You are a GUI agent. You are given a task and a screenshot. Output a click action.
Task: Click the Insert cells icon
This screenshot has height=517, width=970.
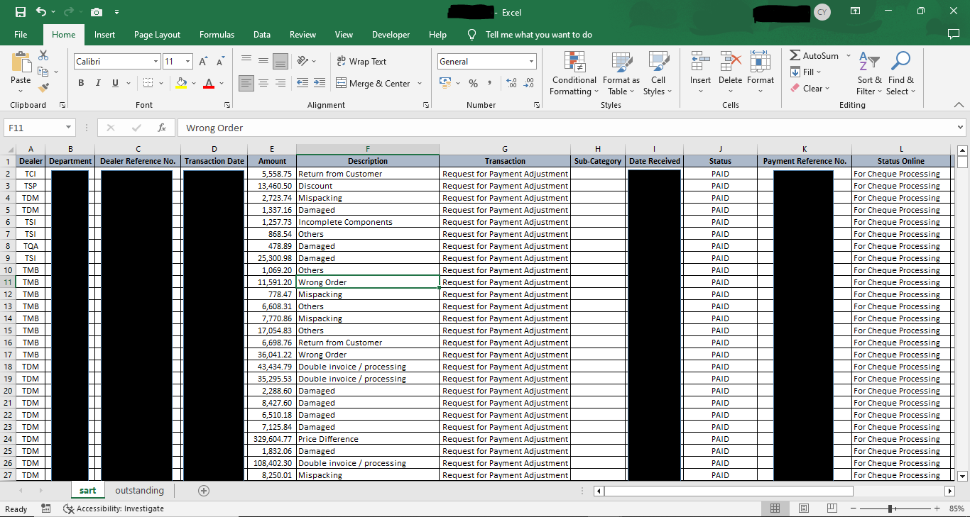(x=700, y=62)
